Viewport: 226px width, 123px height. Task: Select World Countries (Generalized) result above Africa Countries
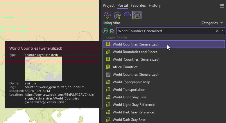[x=136, y=59]
